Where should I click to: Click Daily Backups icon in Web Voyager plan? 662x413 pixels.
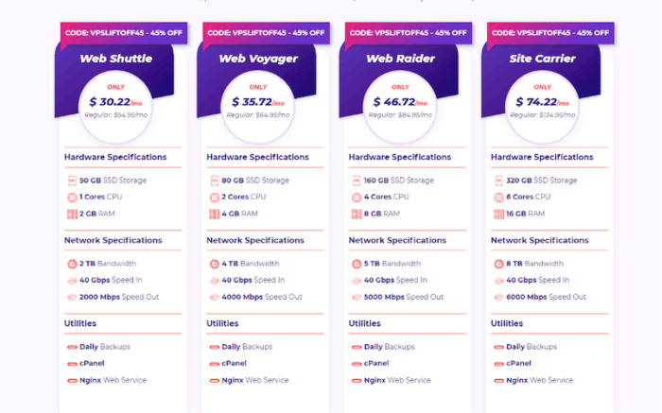(x=213, y=347)
